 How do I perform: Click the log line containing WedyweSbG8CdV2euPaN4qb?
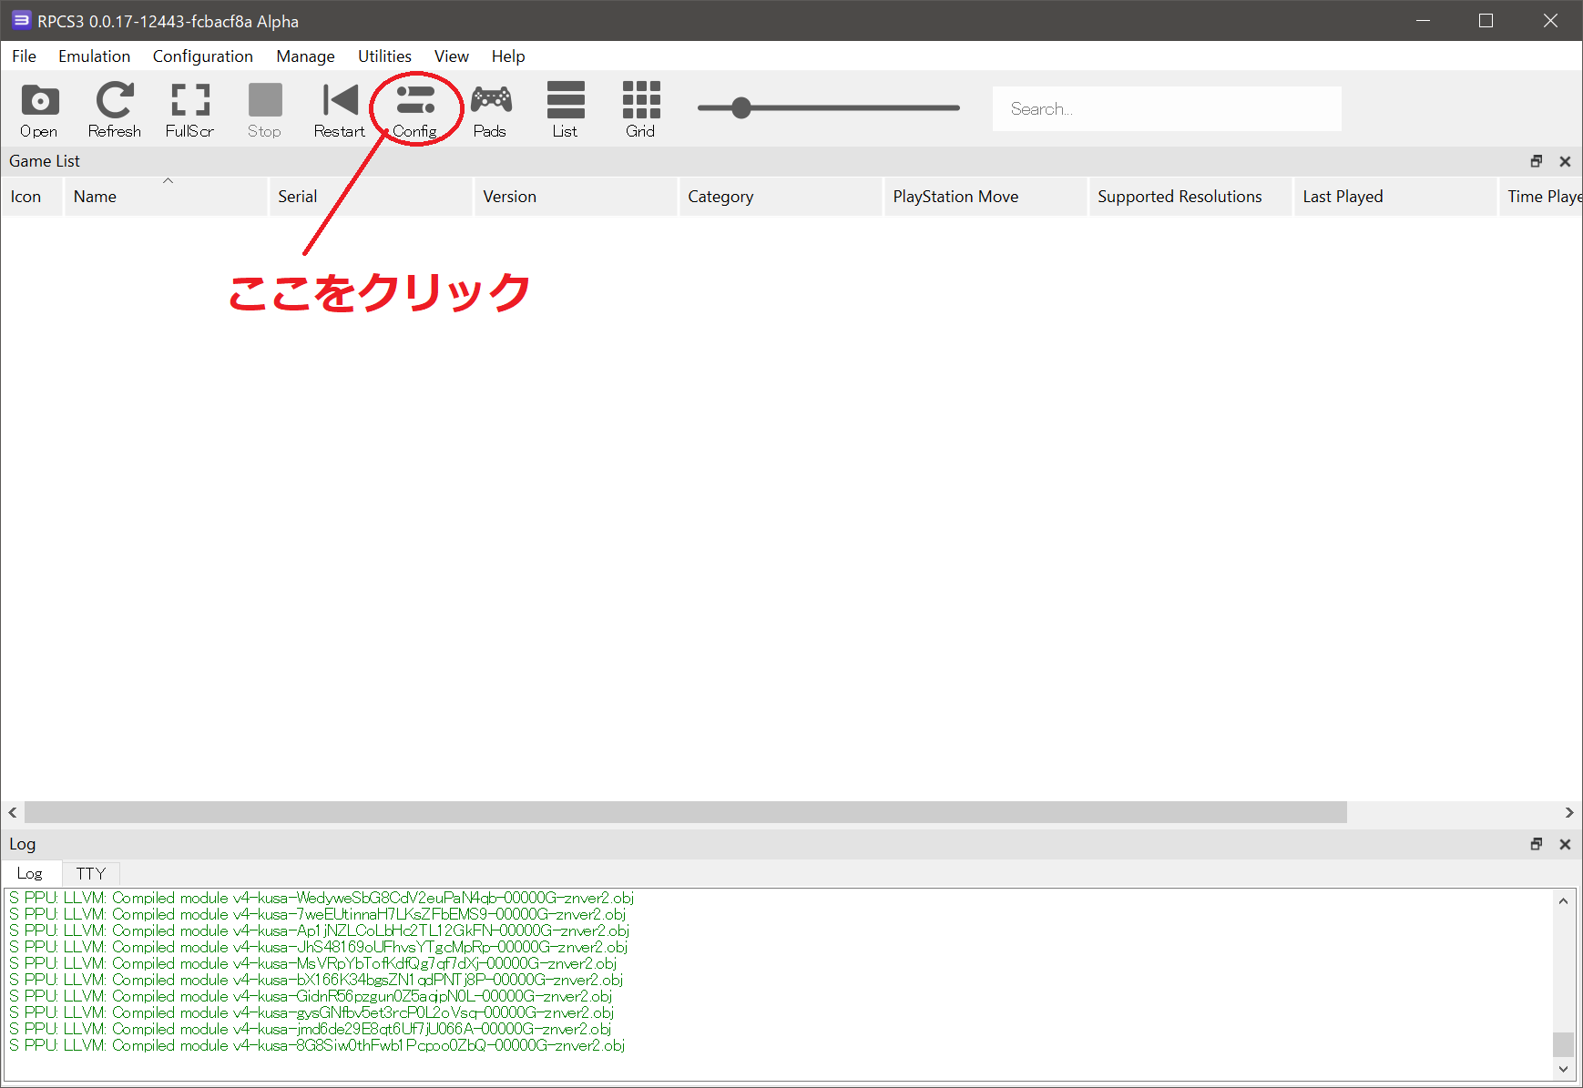pos(322,898)
